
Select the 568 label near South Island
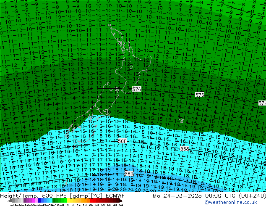point(122,141)
